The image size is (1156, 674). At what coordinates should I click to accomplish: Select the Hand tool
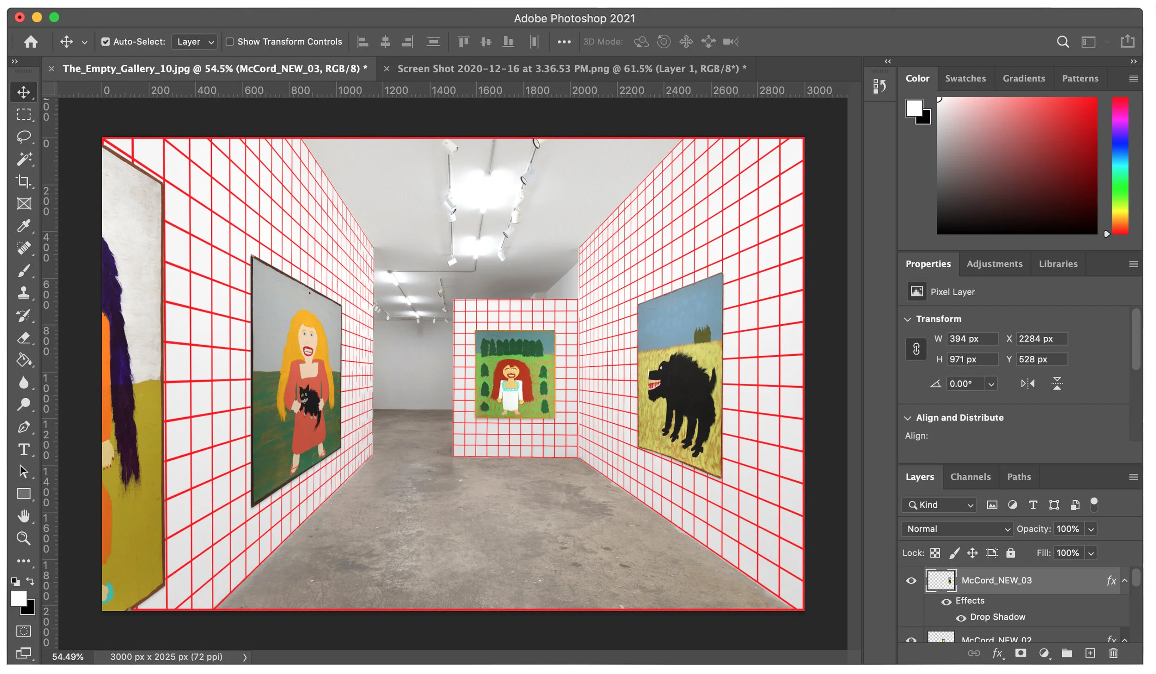[x=24, y=516]
